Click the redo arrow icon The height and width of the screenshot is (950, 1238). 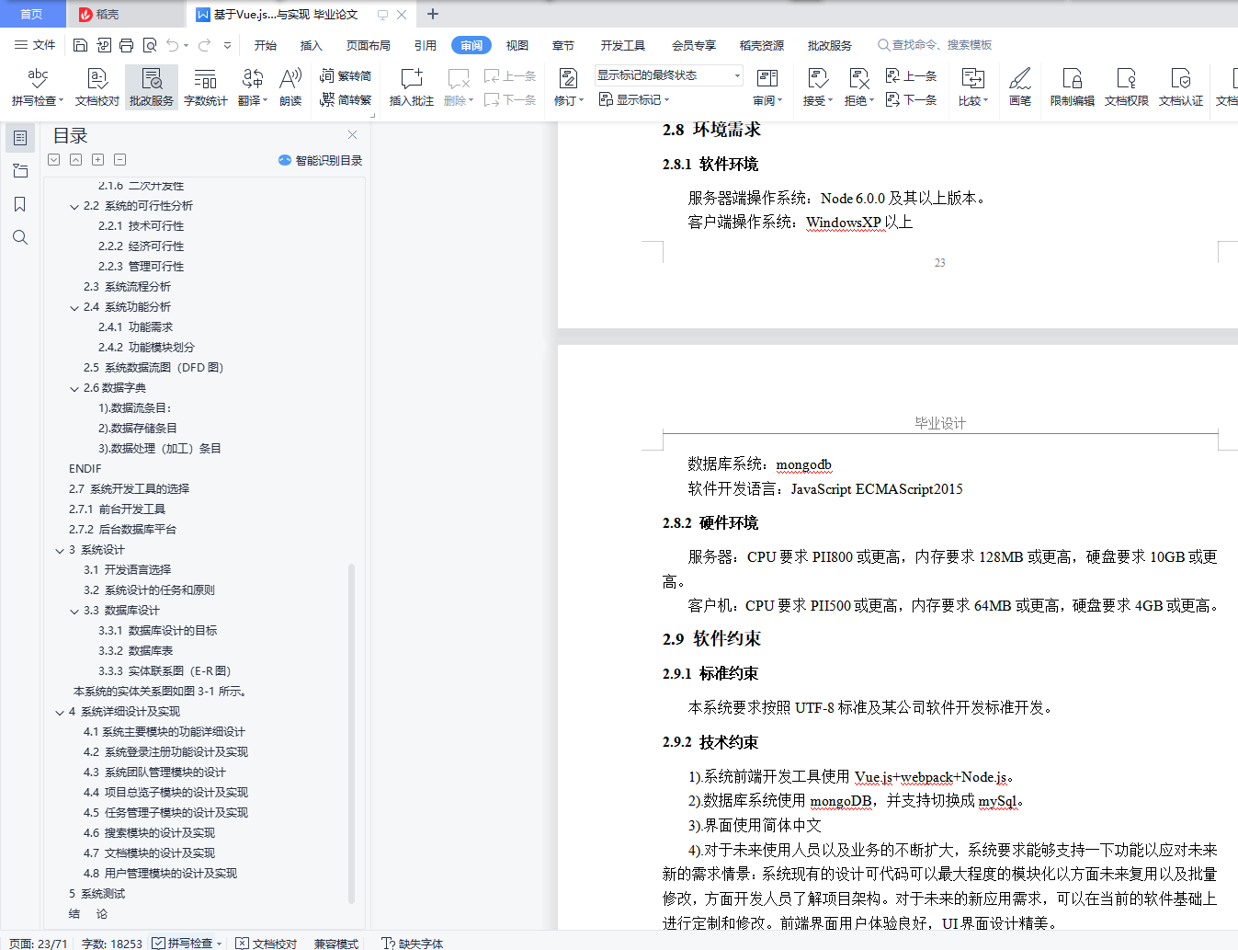point(204,45)
